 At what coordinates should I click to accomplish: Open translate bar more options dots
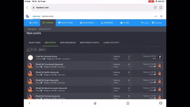pos(156,16)
